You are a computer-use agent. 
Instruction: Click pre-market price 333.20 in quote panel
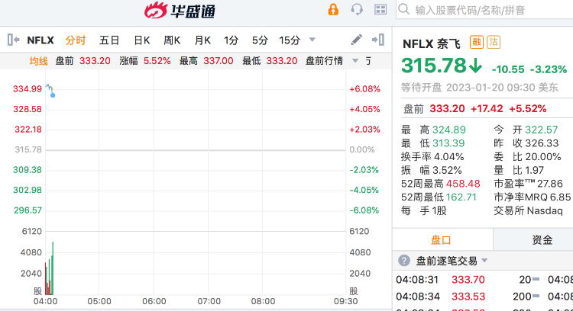pyautogui.click(x=447, y=109)
